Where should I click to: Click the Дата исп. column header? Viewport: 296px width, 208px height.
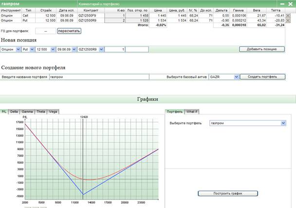67,10
